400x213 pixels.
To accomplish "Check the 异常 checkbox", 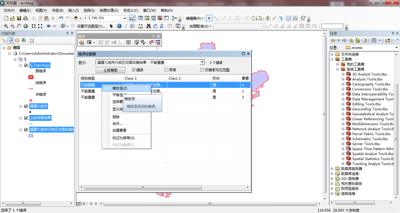I will click(167, 70).
